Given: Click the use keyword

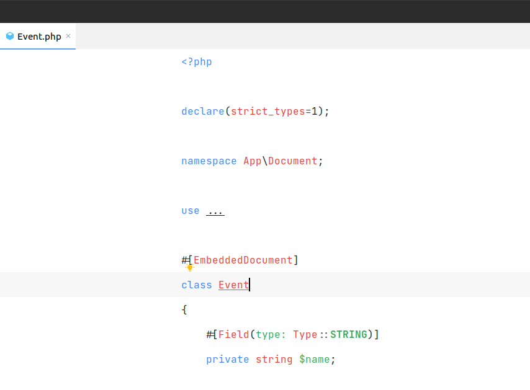Looking at the screenshot, I should (x=190, y=211).
